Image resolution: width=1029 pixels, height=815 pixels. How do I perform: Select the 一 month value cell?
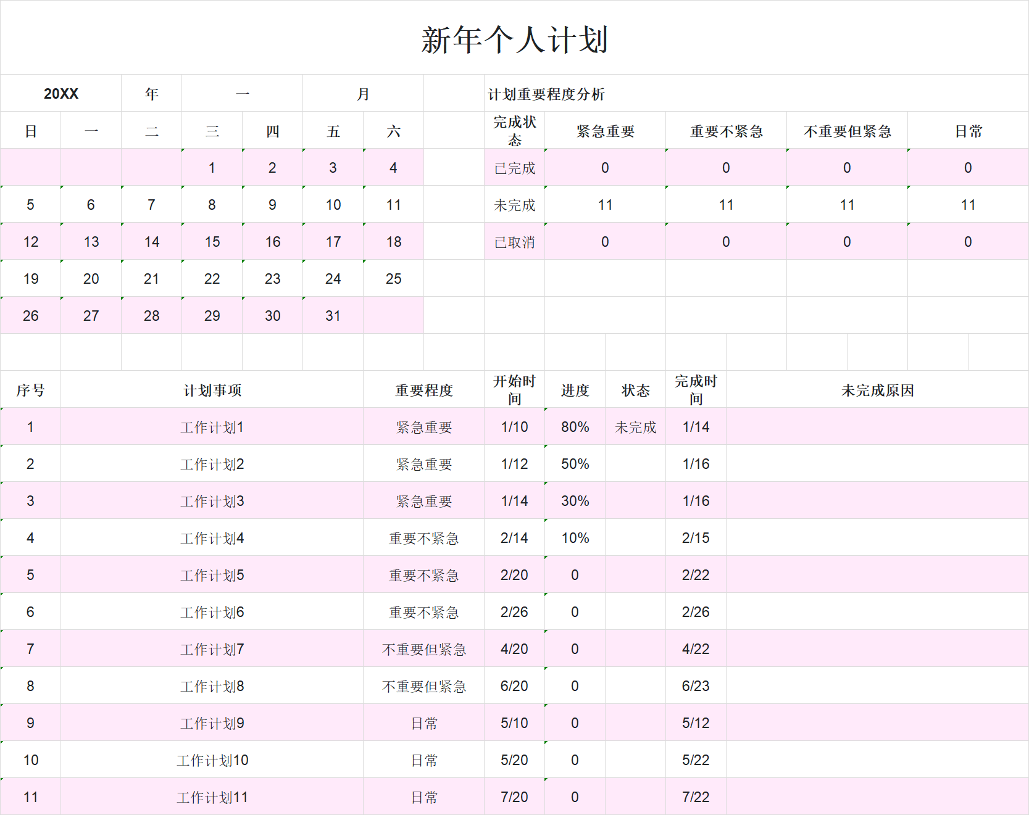coord(241,93)
